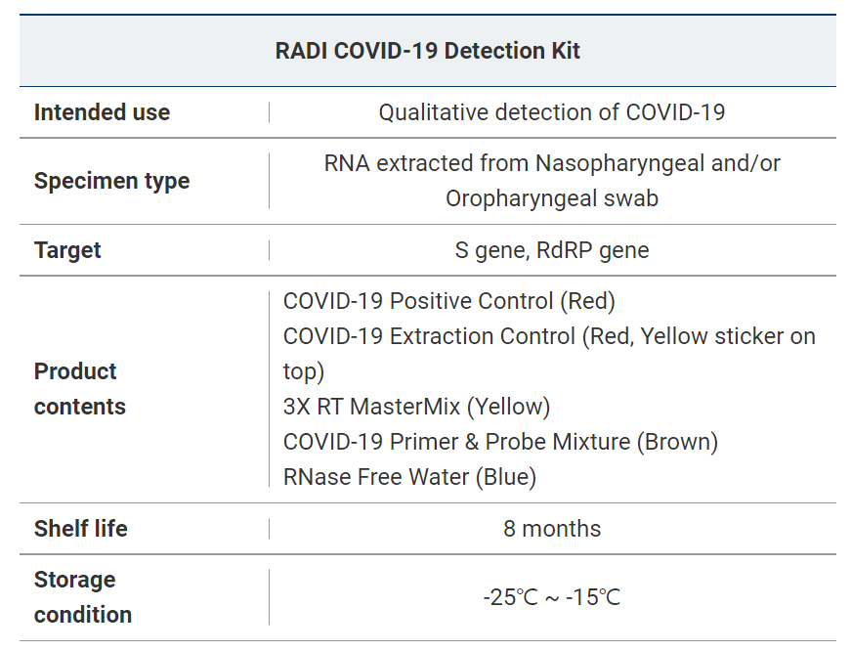Click S gene, RdRP gene value
This screenshot has height=651, width=851.
(x=552, y=250)
